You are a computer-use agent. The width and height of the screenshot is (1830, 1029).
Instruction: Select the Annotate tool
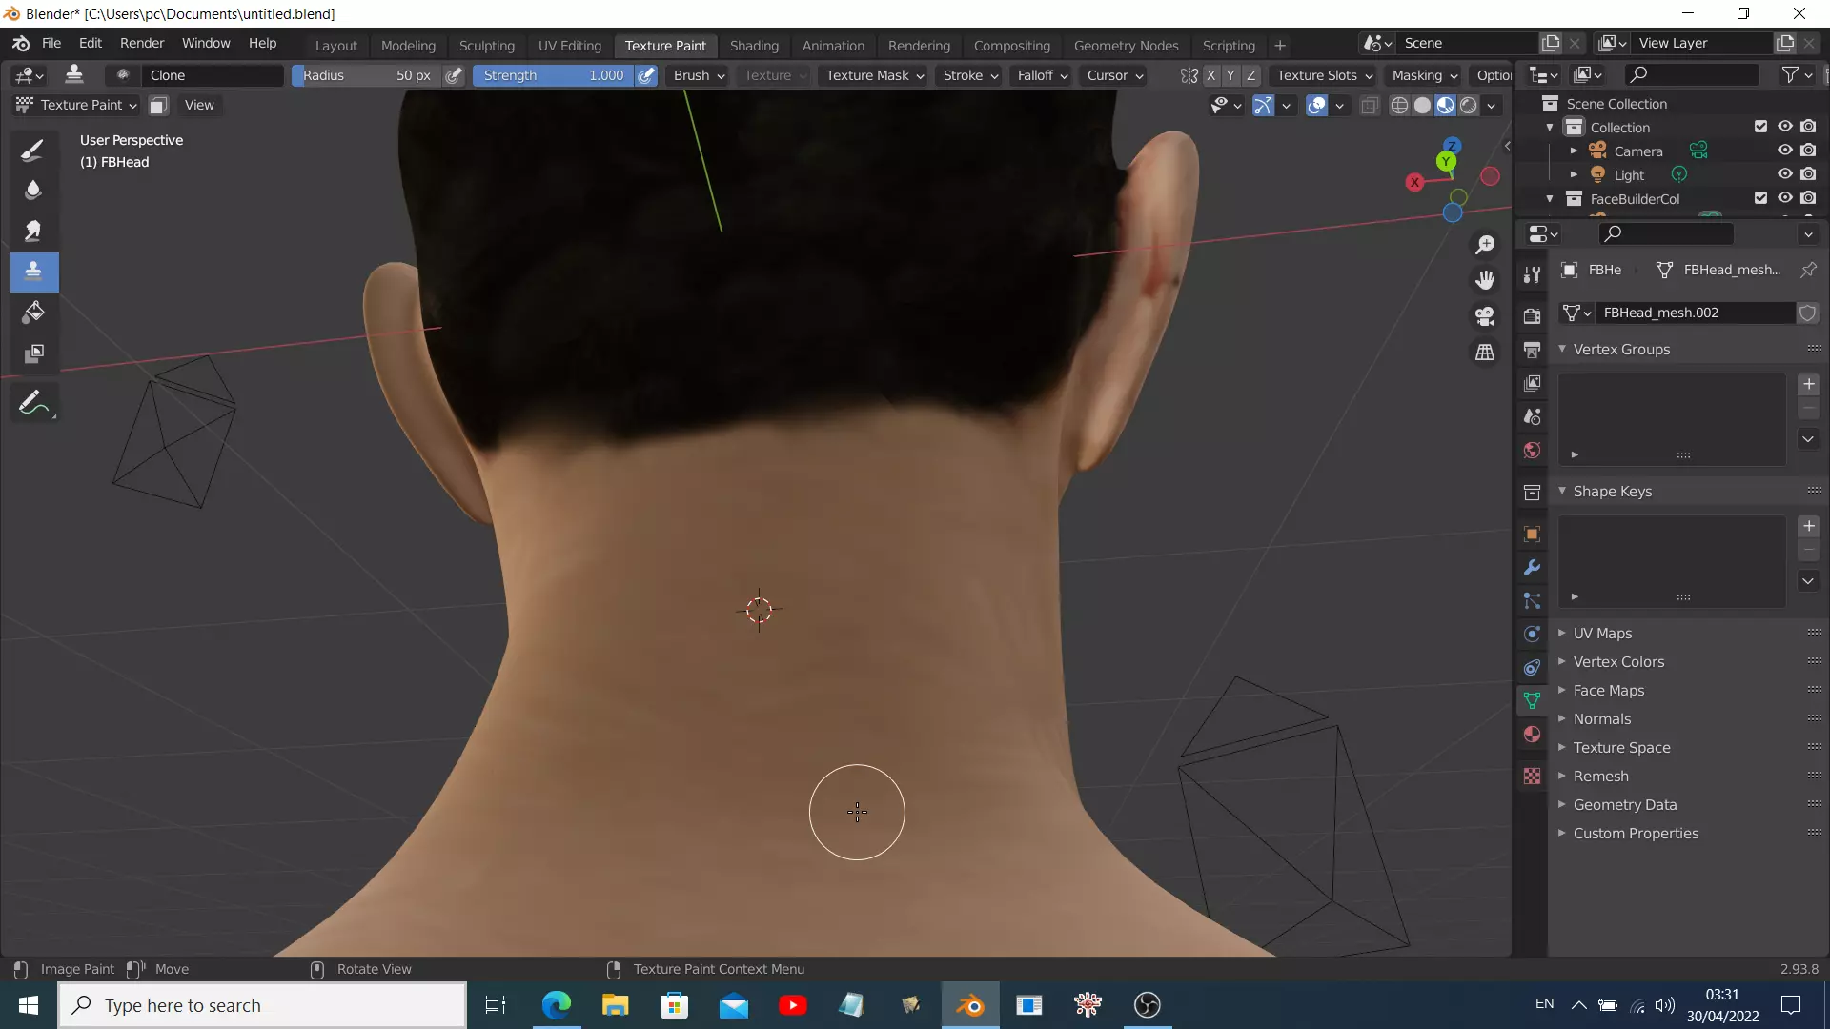33,403
